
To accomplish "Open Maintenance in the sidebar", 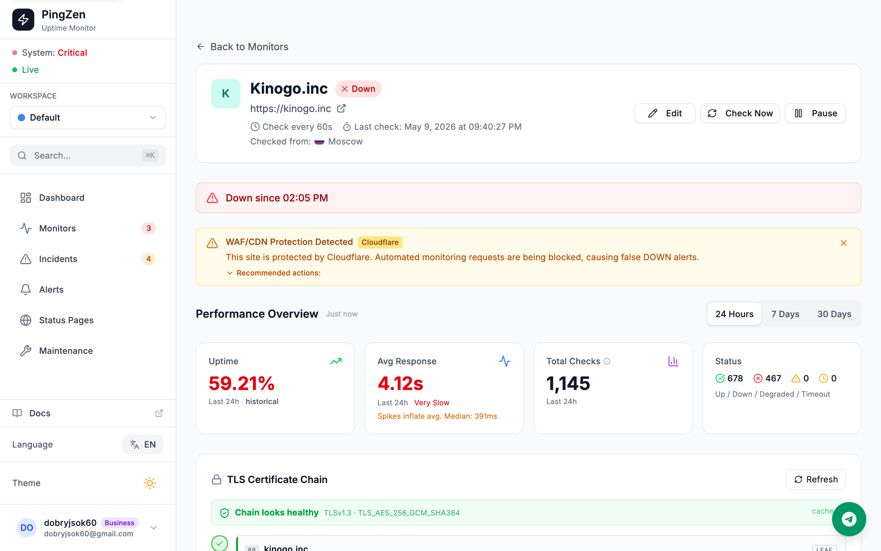I will (x=88, y=350).
